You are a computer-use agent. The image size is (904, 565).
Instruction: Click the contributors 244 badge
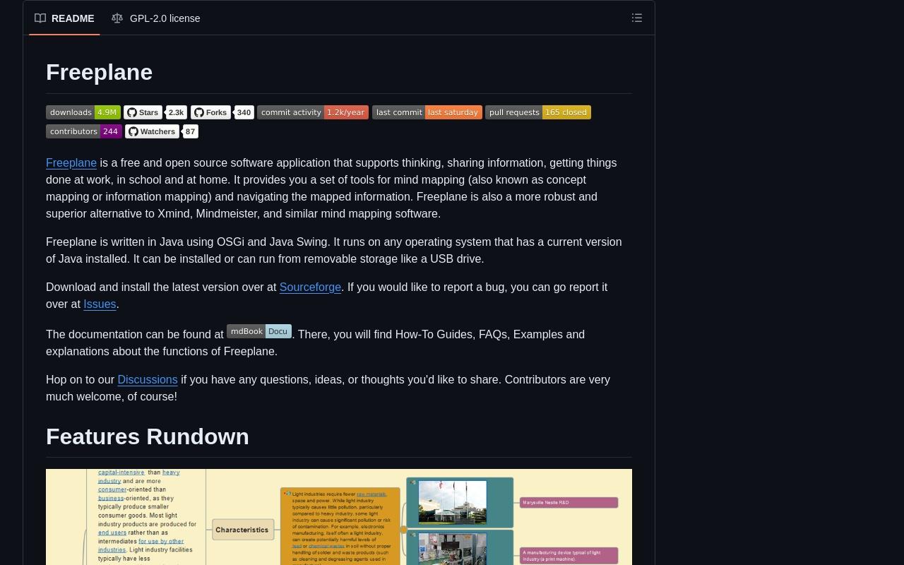84,131
